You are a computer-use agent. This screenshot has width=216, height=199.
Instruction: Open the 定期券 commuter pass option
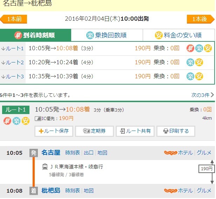(94, 131)
